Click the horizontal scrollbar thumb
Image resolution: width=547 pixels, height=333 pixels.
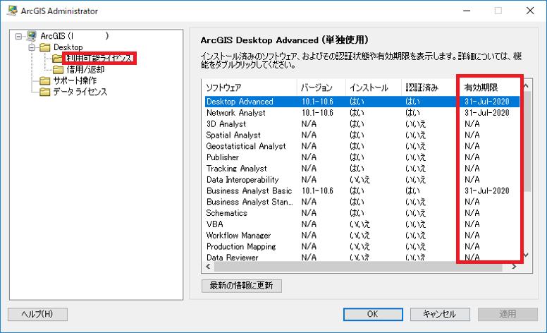(x=358, y=267)
